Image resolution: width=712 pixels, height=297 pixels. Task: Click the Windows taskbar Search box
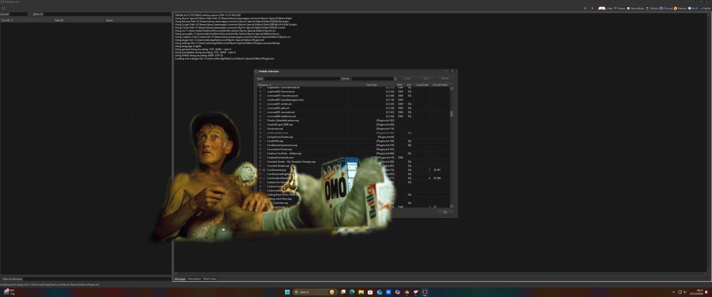314,292
